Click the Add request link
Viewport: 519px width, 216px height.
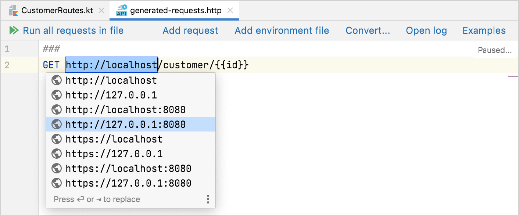point(190,30)
